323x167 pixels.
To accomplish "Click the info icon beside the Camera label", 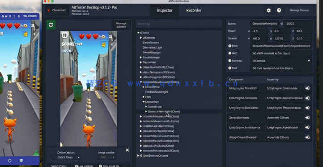I will pos(229,60).
